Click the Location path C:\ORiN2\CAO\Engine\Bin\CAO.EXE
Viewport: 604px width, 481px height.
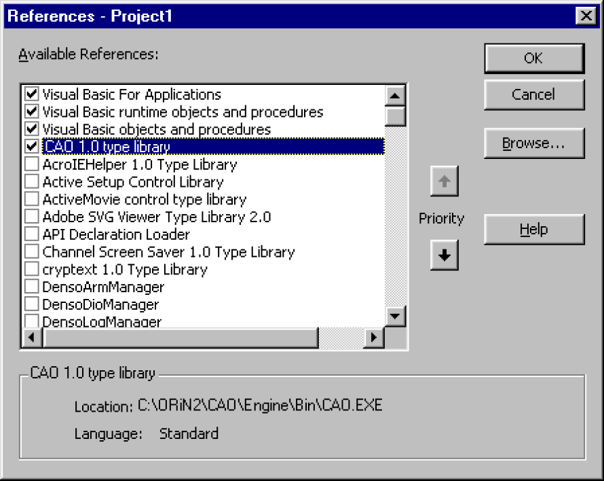260,406
